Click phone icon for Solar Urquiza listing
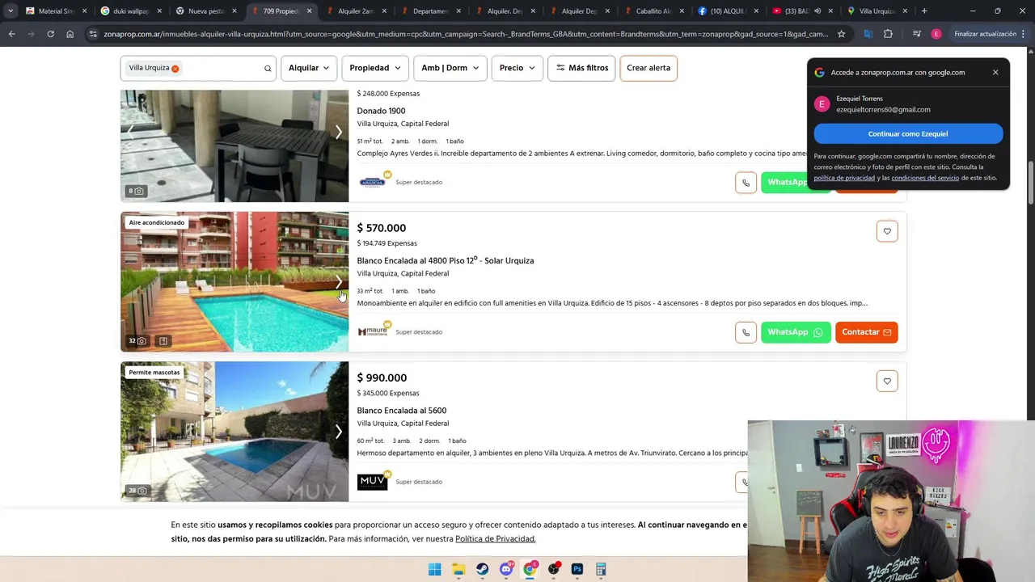Image resolution: width=1035 pixels, height=582 pixels. click(x=746, y=332)
